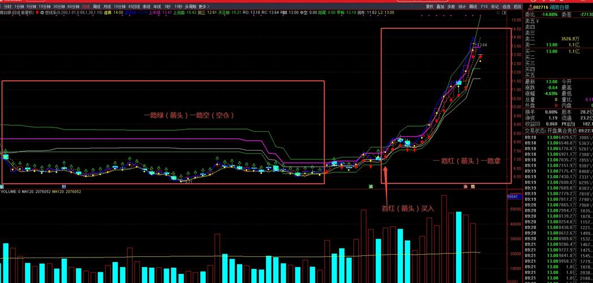This screenshot has height=283, width=593.
Task: Click the 13.64 peak price label on chart
Action: coord(482,45)
